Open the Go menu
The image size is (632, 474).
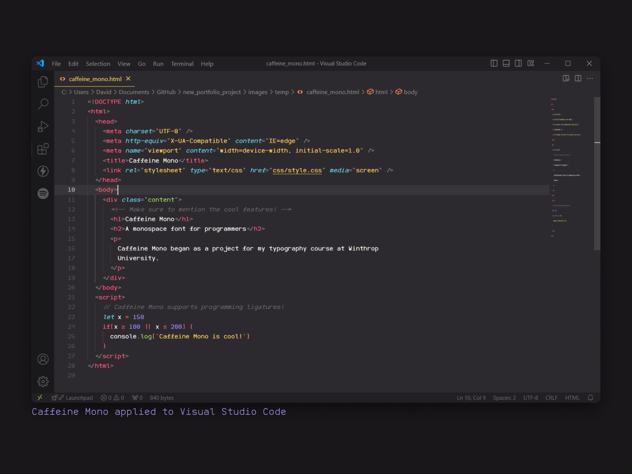click(141, 64)
